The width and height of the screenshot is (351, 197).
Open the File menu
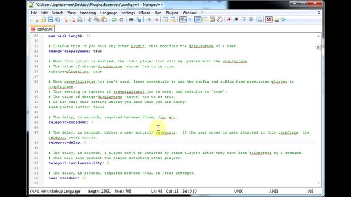34,13
